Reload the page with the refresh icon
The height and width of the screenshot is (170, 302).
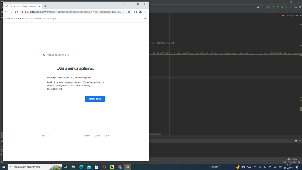16,12
